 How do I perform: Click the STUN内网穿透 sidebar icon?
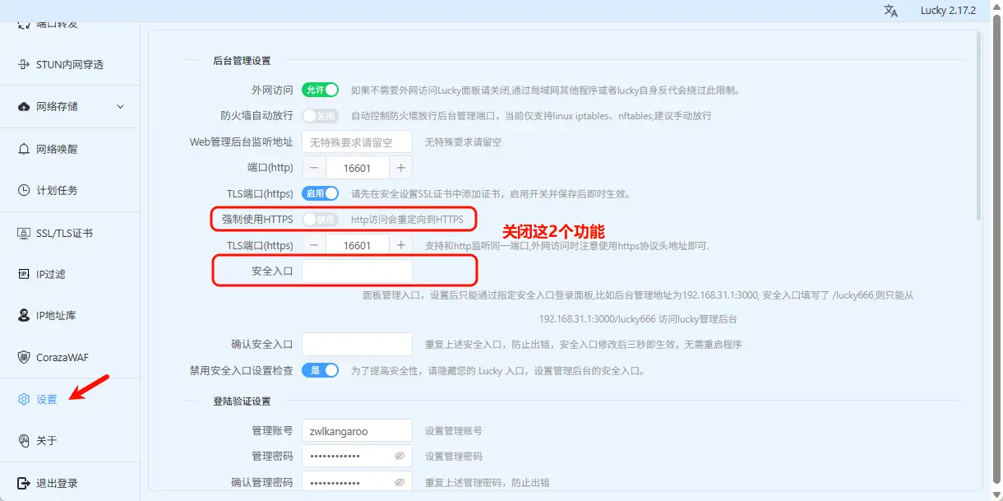24,64
